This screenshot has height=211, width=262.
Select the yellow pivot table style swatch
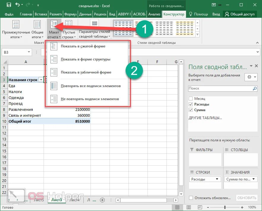185,28
